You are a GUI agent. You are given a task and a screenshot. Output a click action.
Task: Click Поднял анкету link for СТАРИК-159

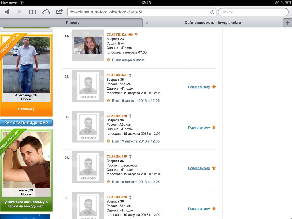[199, 168]
